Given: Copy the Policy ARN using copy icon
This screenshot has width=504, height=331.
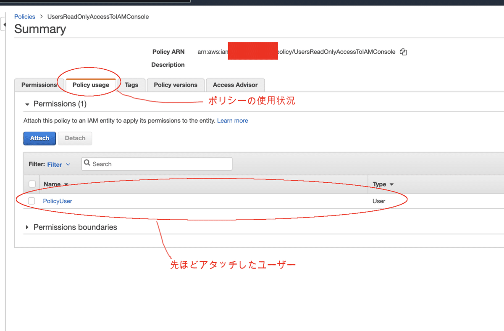Looking at the screenshot, I should coord(403,51).
